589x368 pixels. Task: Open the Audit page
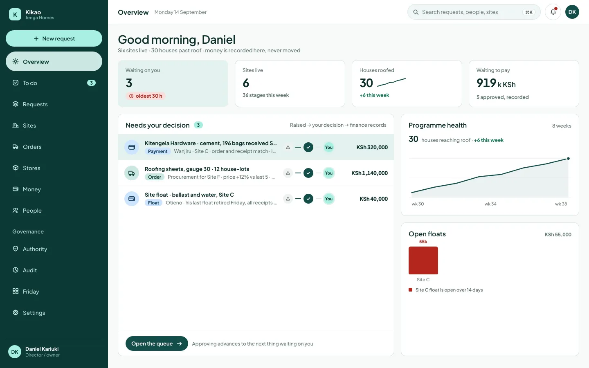tap(54, 270)
